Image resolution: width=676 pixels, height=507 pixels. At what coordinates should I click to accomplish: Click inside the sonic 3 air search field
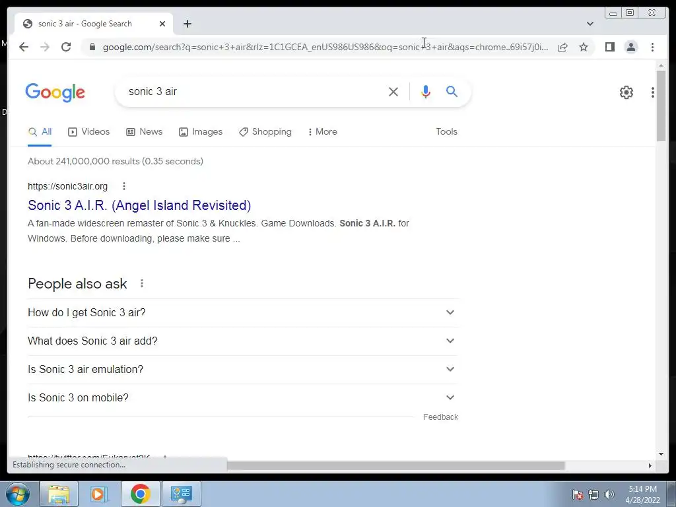pos(254,91)
